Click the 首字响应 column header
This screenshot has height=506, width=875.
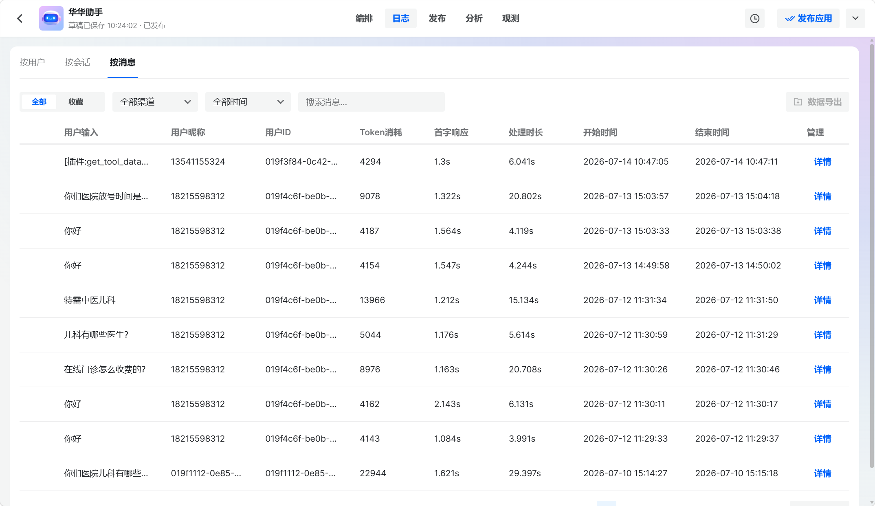pyautogui.click(x=451, y=132)
